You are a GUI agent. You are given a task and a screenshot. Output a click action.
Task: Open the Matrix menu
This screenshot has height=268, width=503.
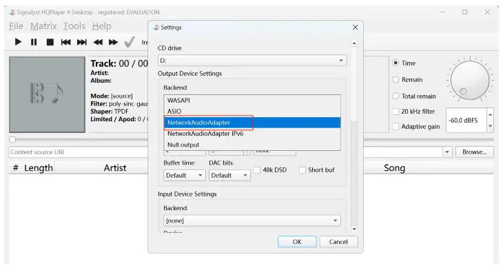click(x=43, y=26)
